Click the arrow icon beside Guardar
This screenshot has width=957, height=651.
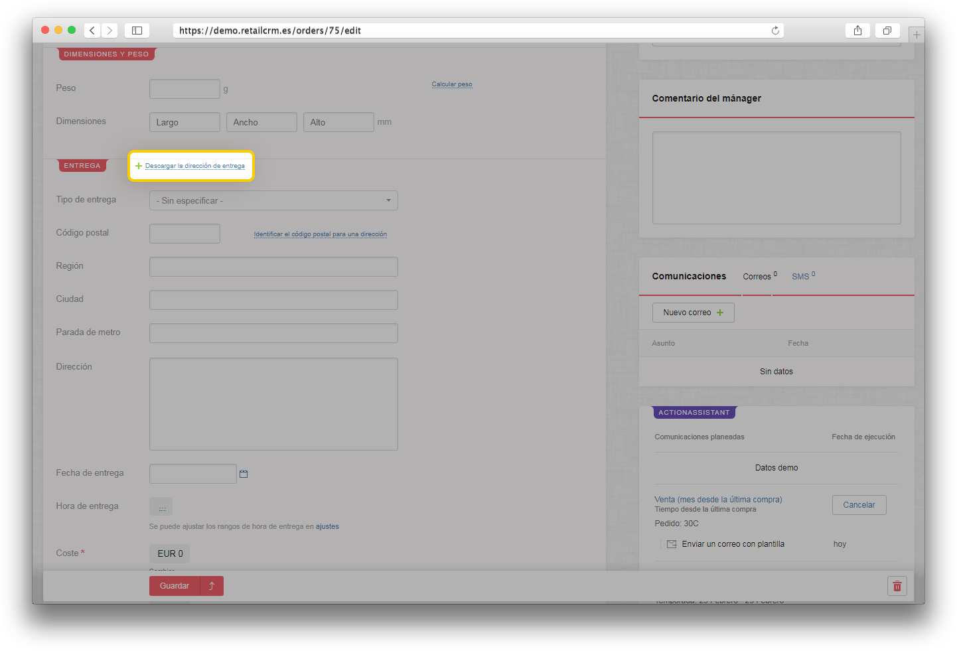(x=212, y=586)
